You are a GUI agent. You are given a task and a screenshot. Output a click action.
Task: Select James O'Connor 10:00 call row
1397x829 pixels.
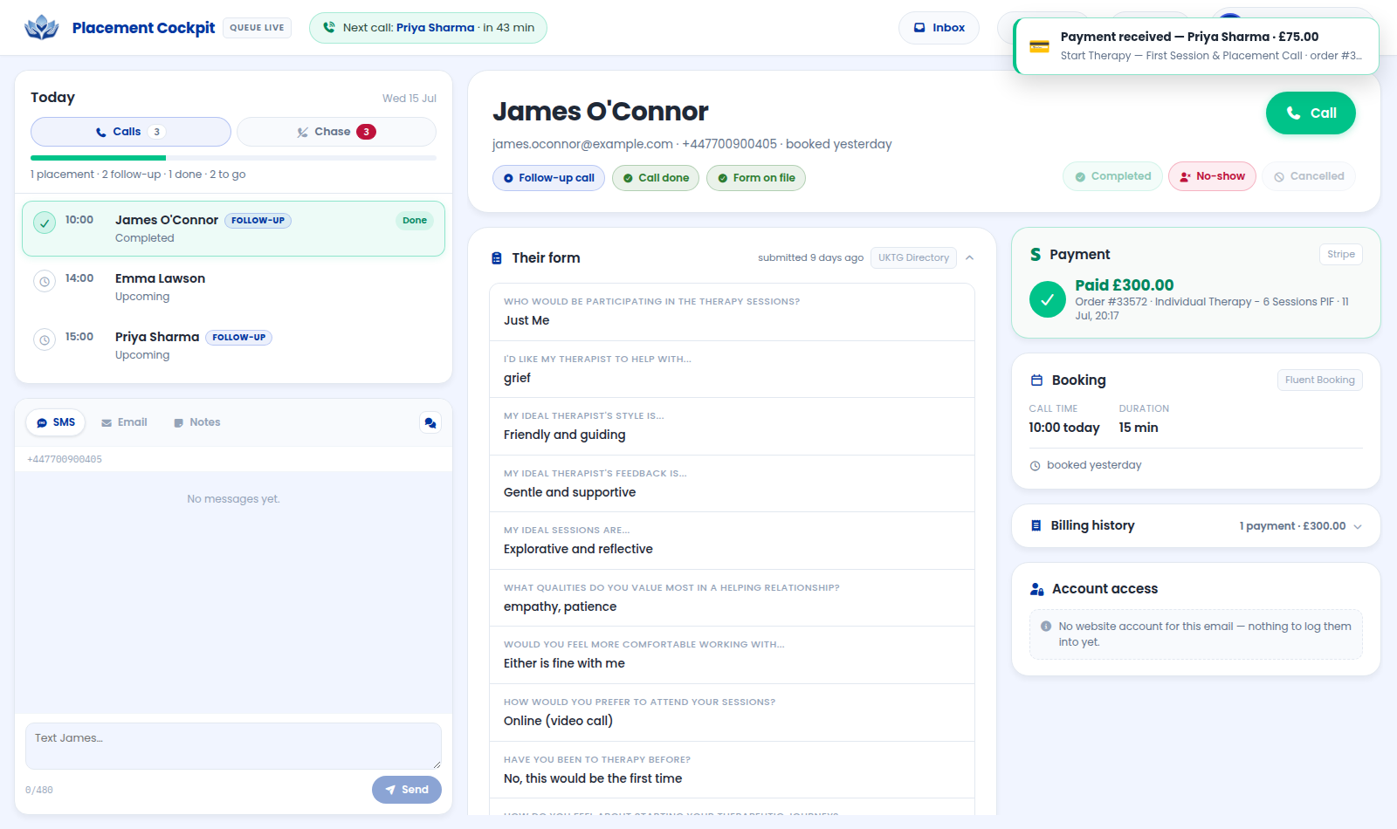click(x=233, y=229)
